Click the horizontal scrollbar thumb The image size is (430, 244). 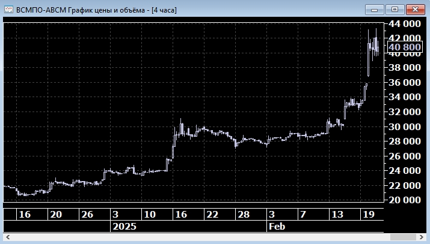pyautogui.click(x=404, y=239)
